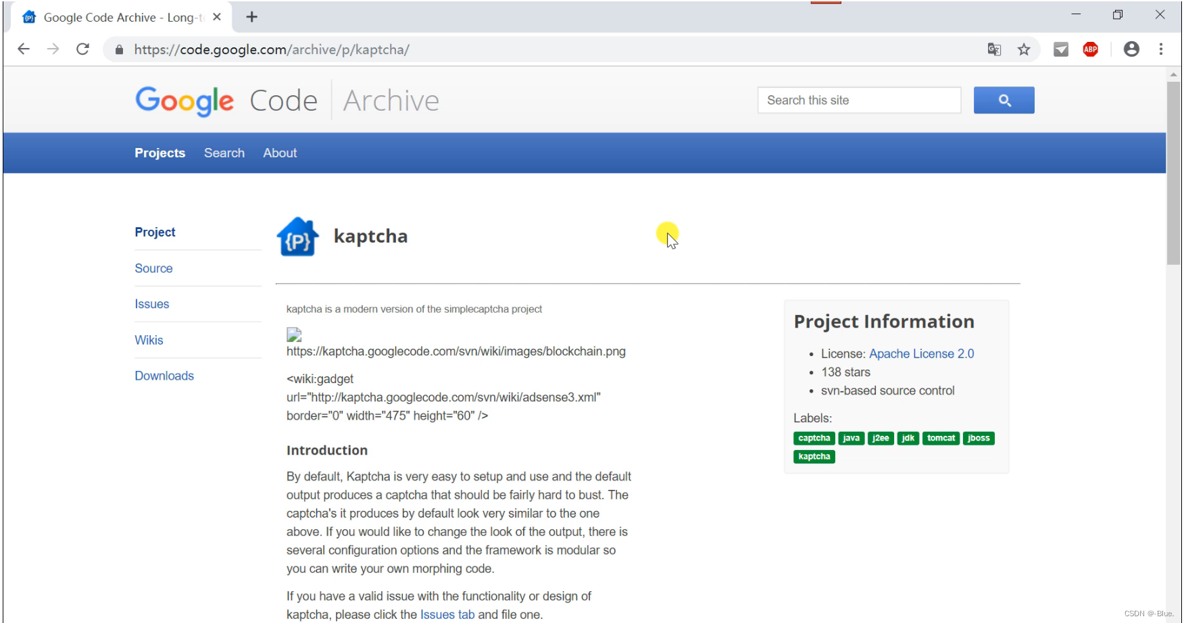Restore down the browser window
The height and width of the screenshot is (623, 1184).
point(1118,14)
